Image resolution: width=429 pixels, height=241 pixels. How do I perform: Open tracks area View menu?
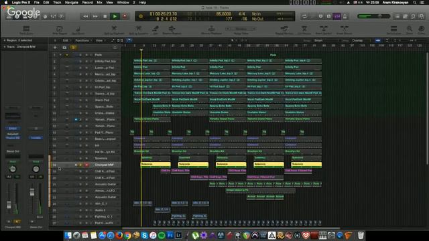click(100, 40)
